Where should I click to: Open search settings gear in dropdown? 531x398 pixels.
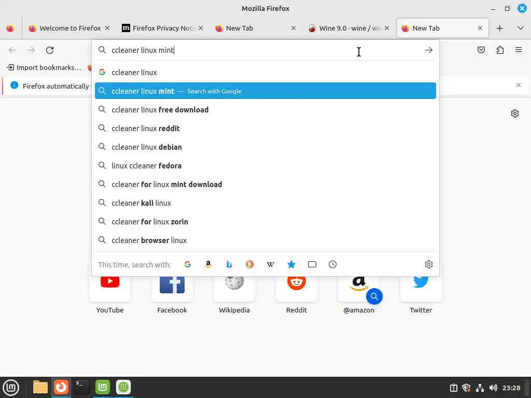click(x=429, y=264)
